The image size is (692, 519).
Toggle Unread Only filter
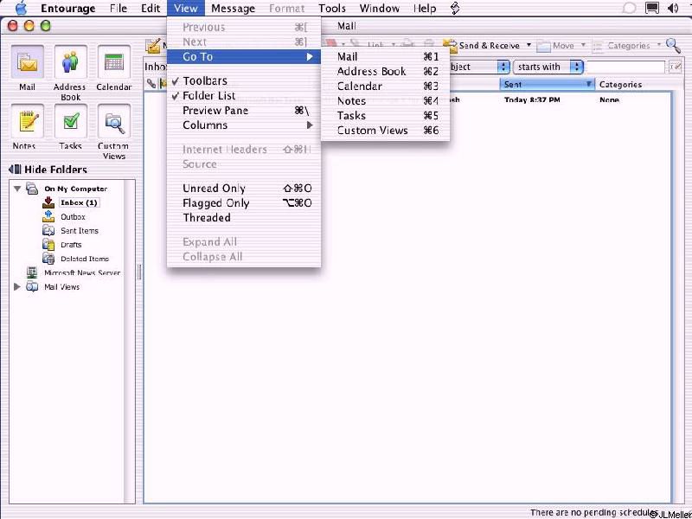tap(244, 189)
